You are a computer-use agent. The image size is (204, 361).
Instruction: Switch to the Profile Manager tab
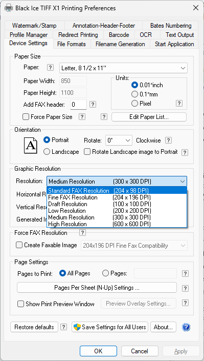[29, 35]
